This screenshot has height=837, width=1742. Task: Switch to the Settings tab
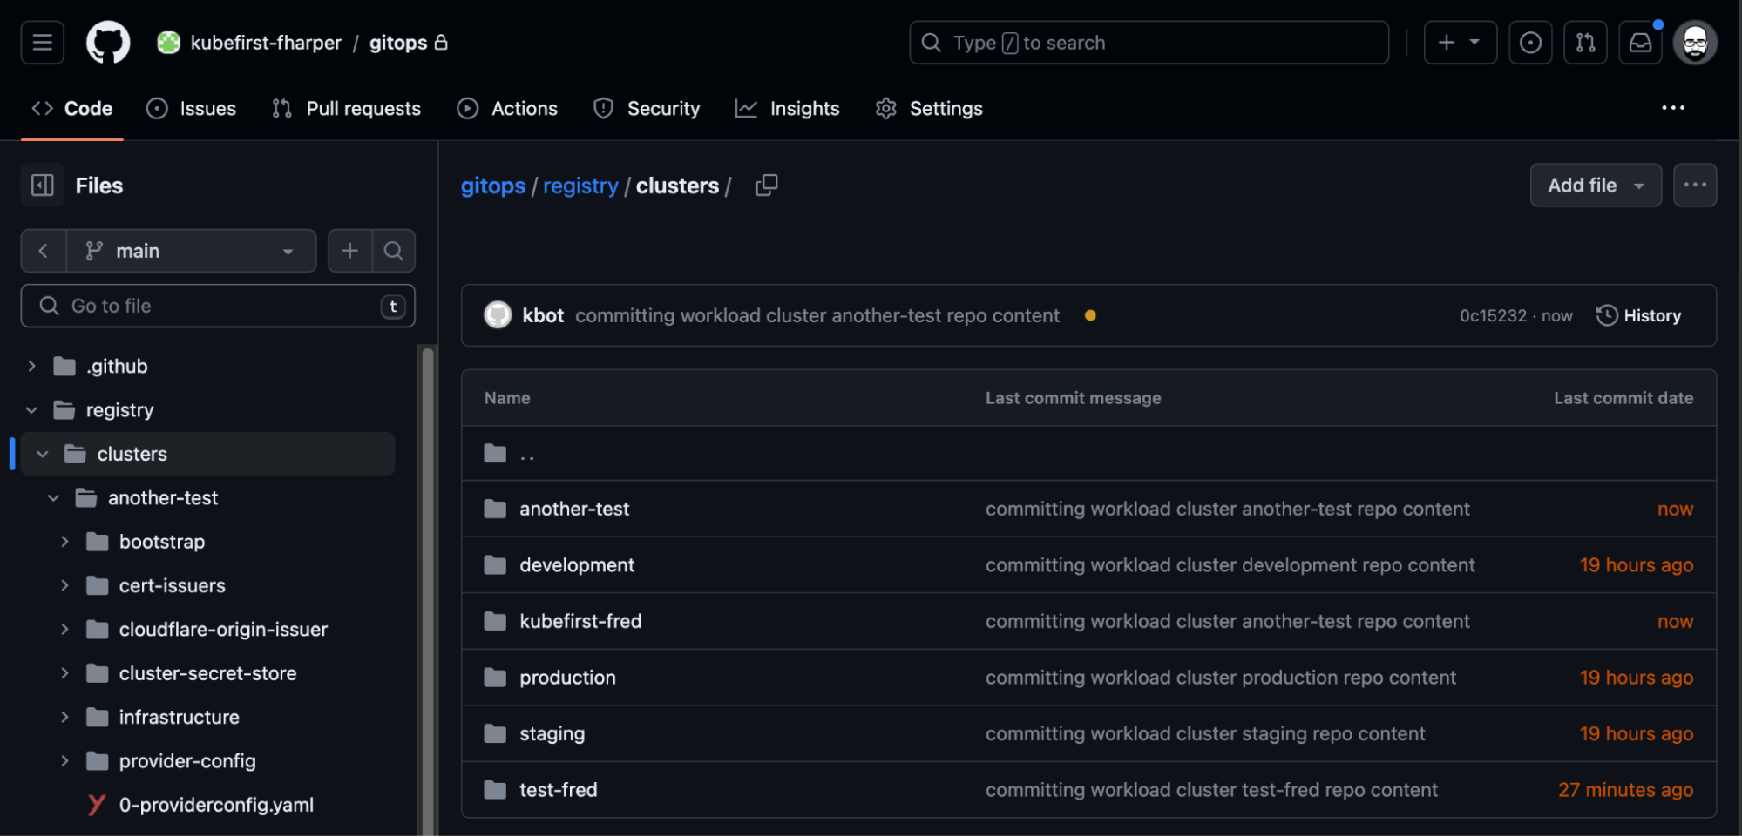click(930, 108)
